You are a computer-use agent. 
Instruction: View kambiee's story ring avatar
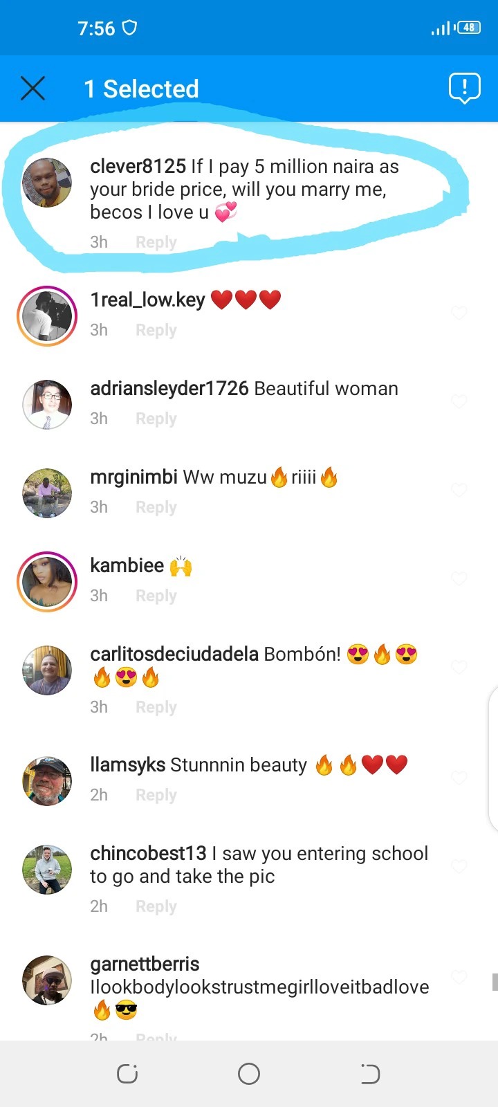(x=47, y=581)
